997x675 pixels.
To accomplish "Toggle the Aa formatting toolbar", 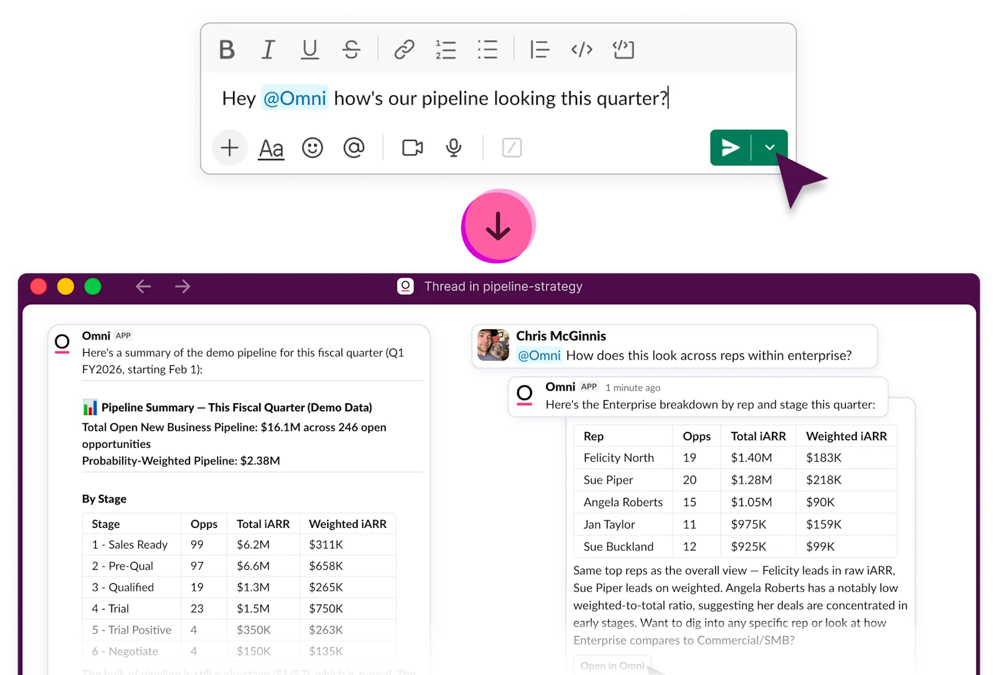I will tap(271, 148).
